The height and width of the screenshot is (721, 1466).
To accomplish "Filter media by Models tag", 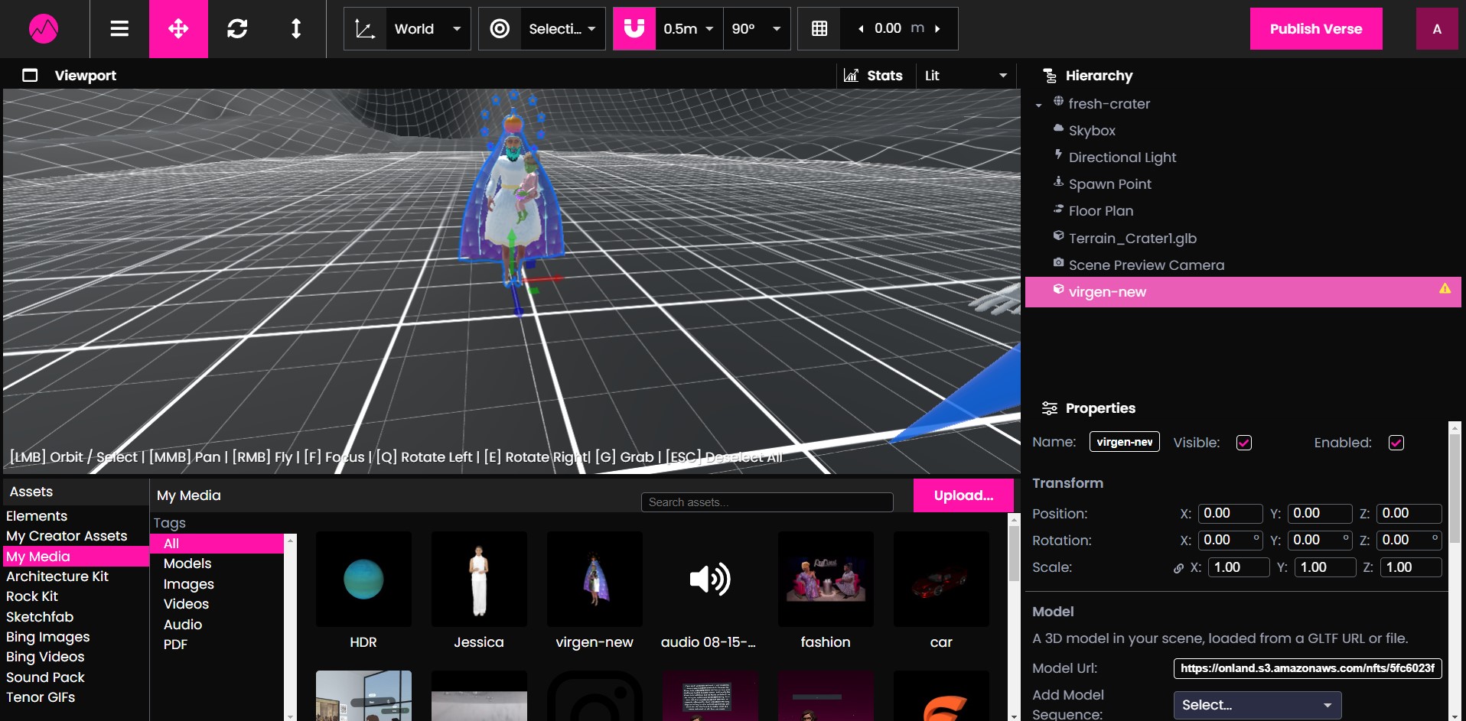I will (187, 563).
